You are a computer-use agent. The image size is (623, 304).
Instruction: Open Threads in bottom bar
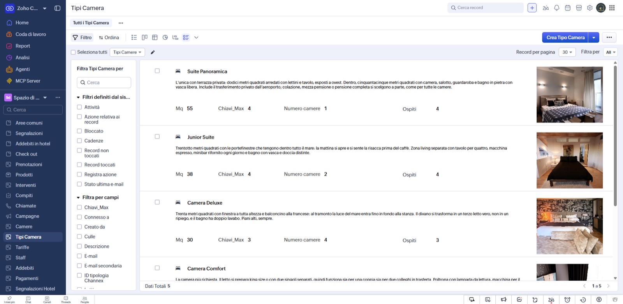pyautogui.click(x=66, y=300)
